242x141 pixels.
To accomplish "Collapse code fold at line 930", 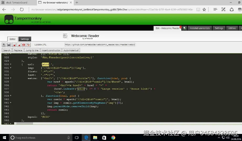I will [x=11, y=64].
